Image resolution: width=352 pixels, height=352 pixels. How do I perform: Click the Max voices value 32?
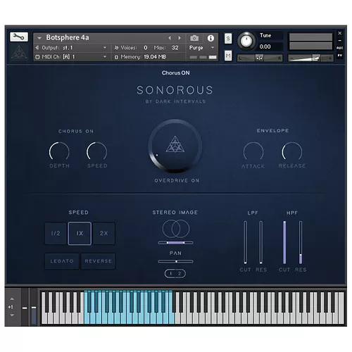click(x=175, y=48)
